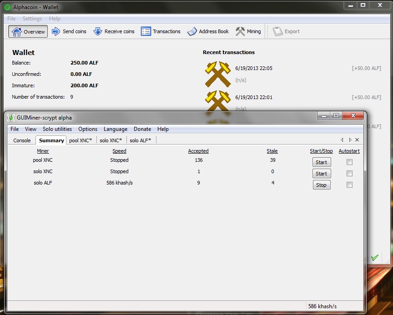Click the Mining pickaxe icon in toolbar
The image size is (393, 315).
click(240, 31)
